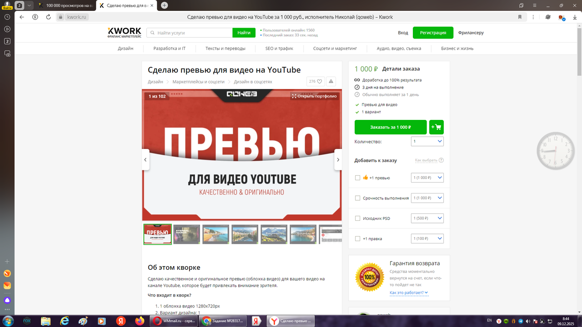582x327 pixels.
Task: Open the sidebar screenshot camera icon
Action: [x=7, y=54]
